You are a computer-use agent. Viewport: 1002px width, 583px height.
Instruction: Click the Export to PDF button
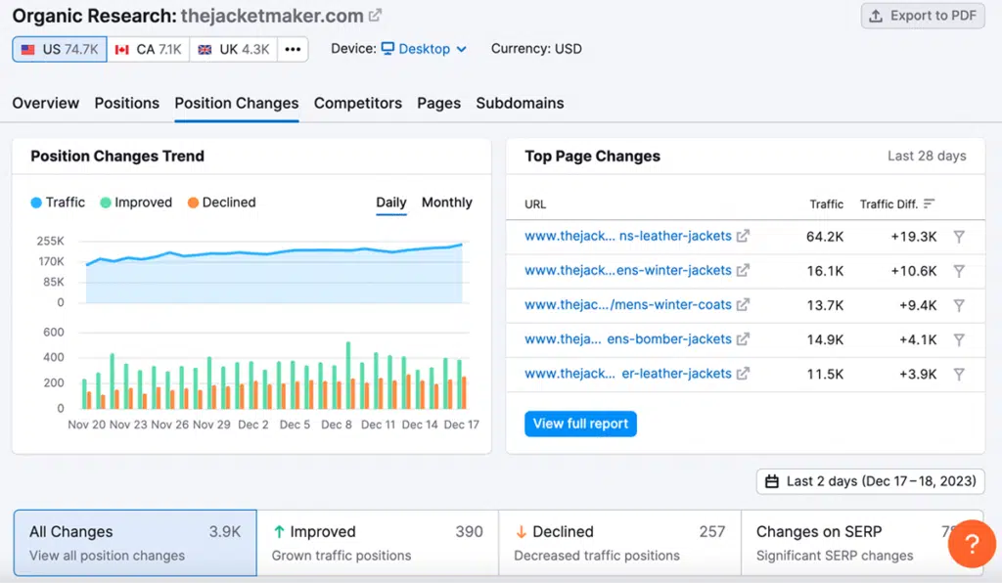click(922, 16)
